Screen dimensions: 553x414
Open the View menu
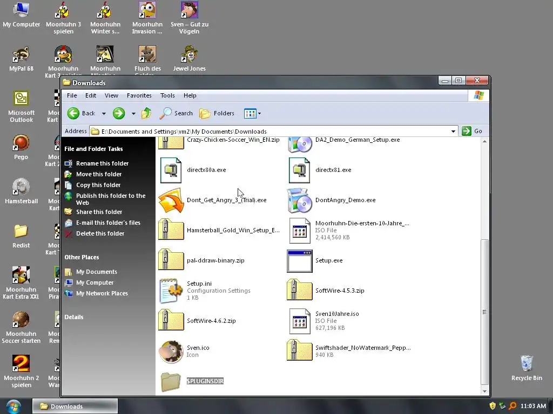coord(111,95)
